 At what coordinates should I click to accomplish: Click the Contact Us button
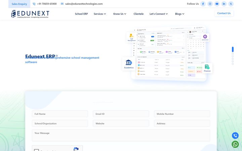pyautogui.click(x=224, y=13)
